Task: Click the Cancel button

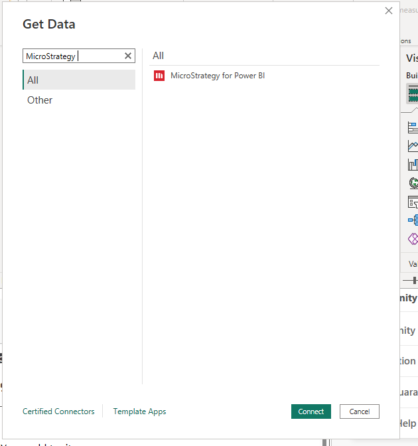Action: (360, 411)
